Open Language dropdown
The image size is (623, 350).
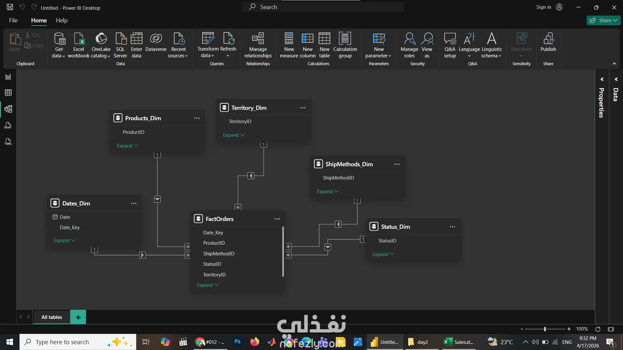pos(469,45)
